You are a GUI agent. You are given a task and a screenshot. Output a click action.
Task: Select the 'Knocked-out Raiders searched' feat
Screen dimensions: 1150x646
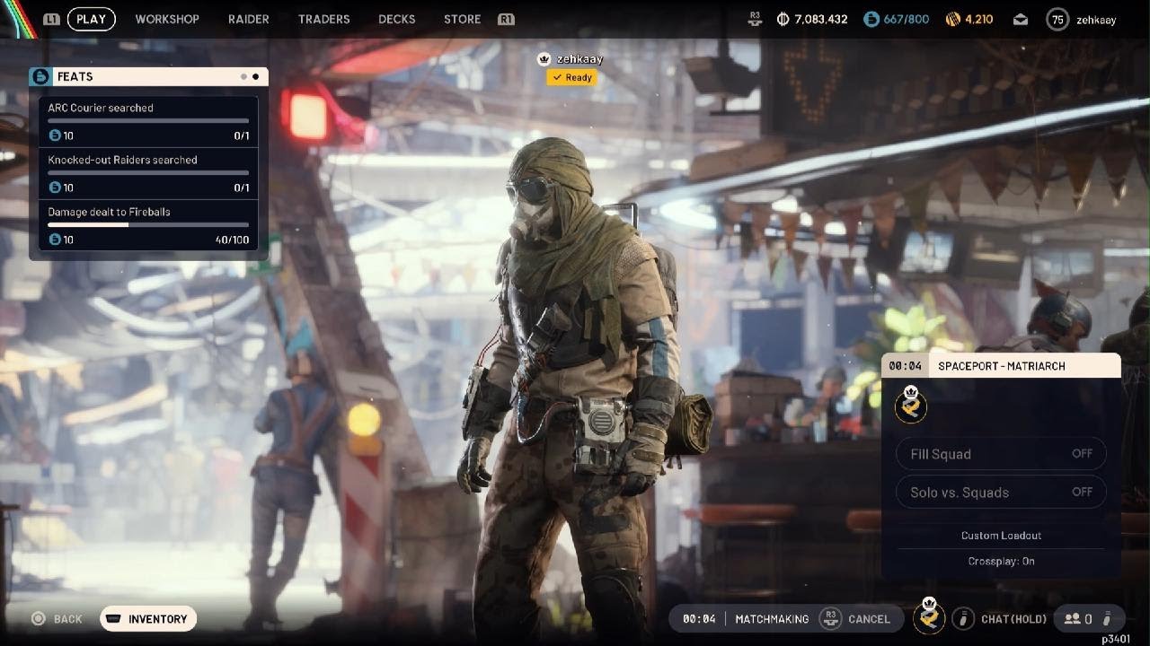[148, 174]
